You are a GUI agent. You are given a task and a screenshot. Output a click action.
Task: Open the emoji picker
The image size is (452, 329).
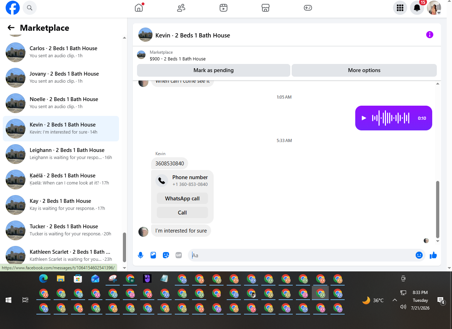pyautogui.click(x=419, y=255)
